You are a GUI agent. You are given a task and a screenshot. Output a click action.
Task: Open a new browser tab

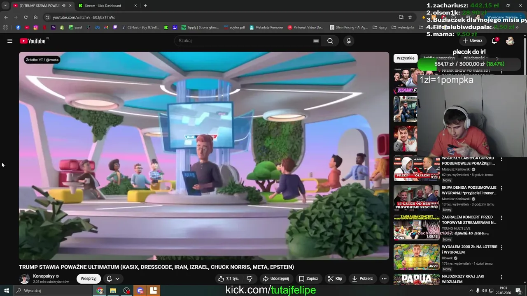point(145,6)
